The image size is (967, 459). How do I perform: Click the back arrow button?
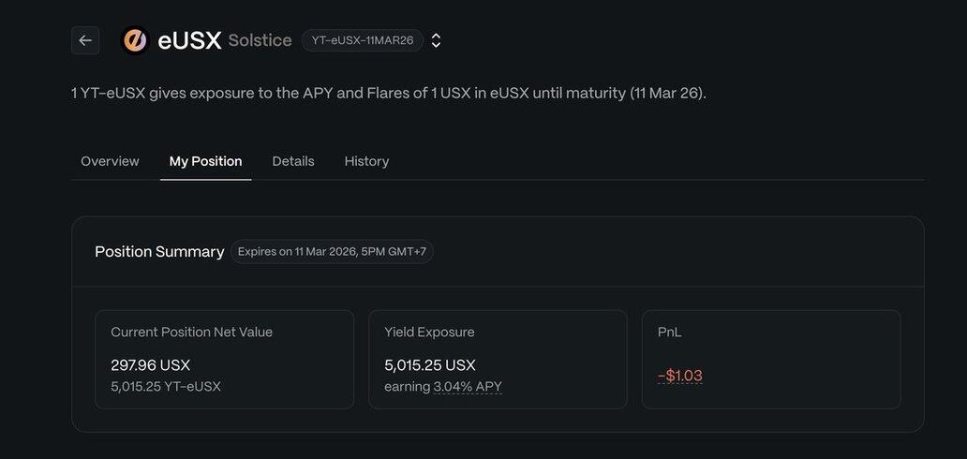point(85,40)
